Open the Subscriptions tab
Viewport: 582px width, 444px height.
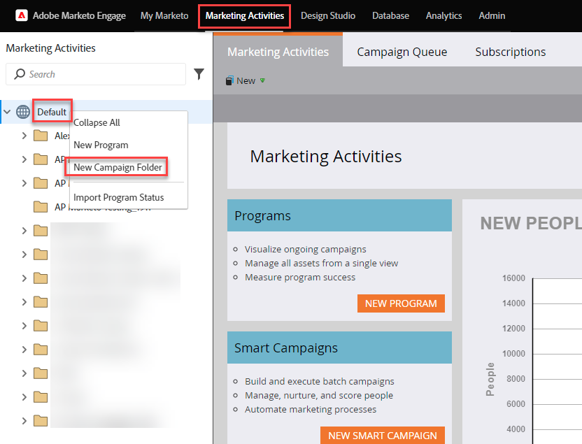coord(510,51)
